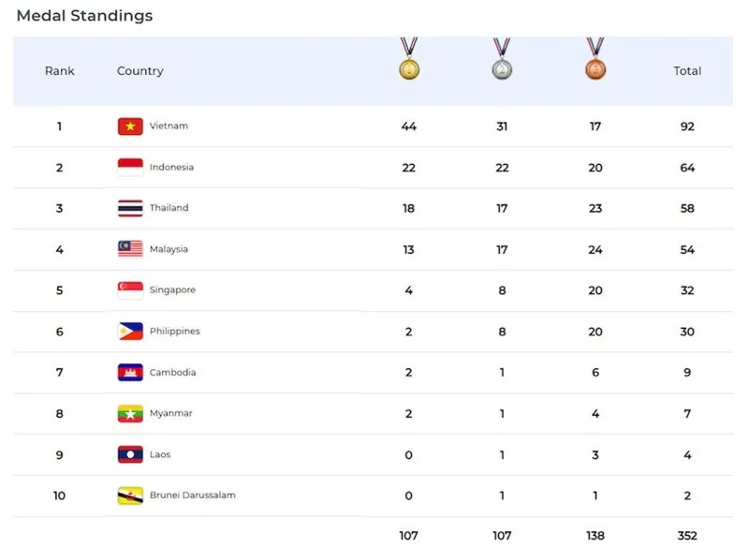Click the Rank column header
Image resolution: width=749 pixels, height=548 pixels.
pos(60,71)
